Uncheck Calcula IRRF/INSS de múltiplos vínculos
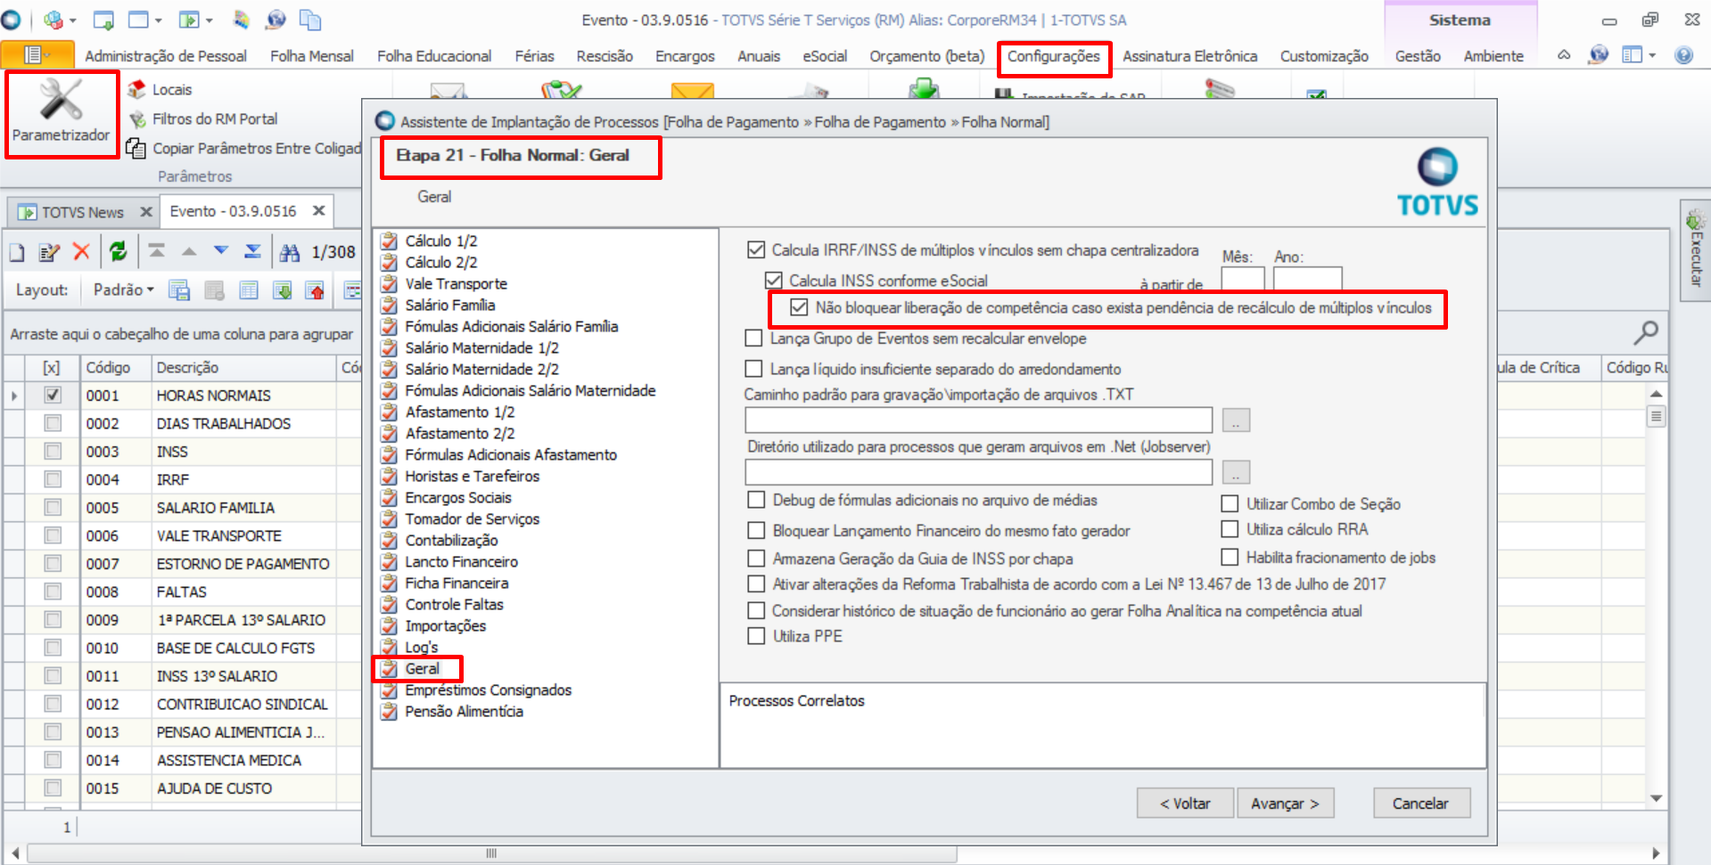 (756, 250)
